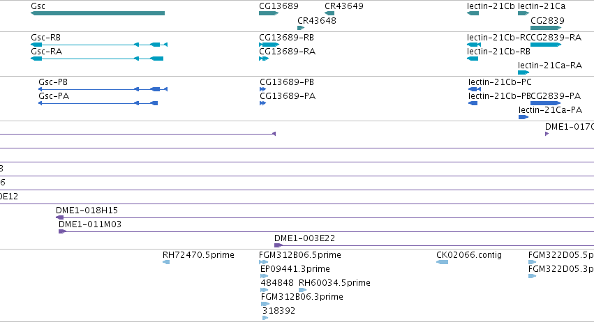
Task: Select the lectin-21Cb-RB transcript glyph
Action: (473, 59)
